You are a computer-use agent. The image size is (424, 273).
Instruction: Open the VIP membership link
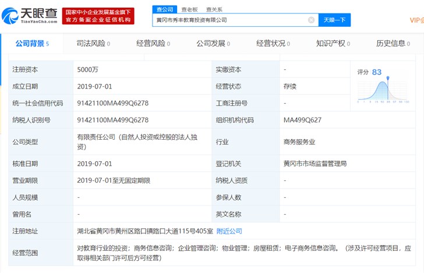tap(416, 20)
